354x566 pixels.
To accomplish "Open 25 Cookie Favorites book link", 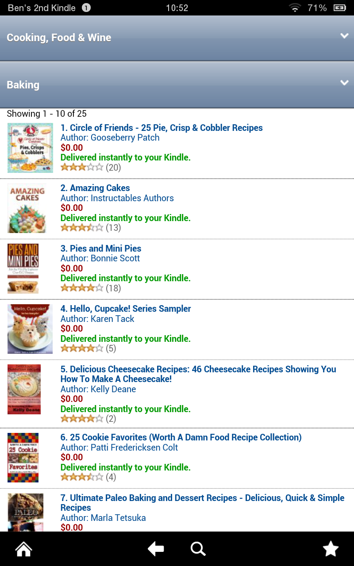I will [181, 437].
